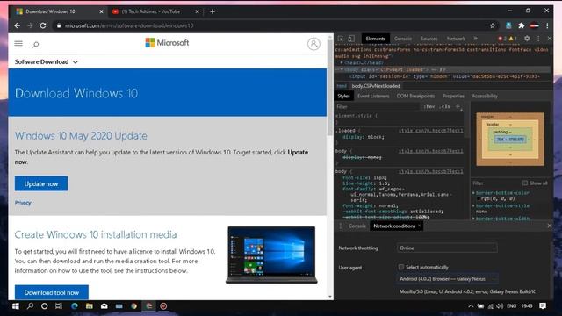This screenshot has height=316, width=562.
Task: Open the Network throttling Online dropdown
Action: [x=447, y=248]
